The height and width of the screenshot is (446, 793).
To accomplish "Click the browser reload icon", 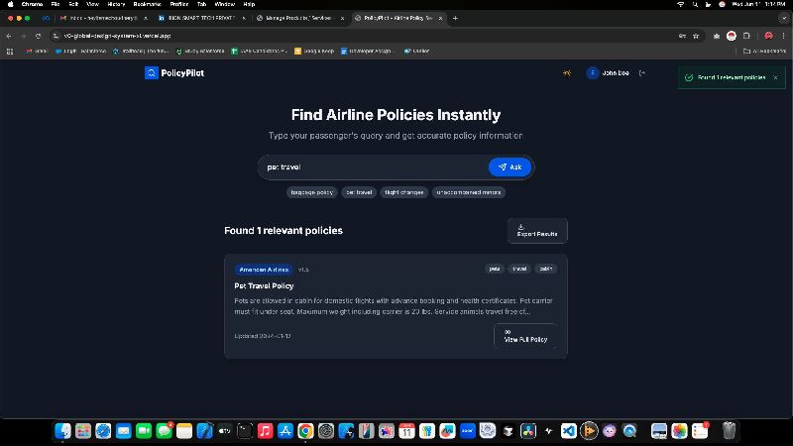I will coord(38,35).
